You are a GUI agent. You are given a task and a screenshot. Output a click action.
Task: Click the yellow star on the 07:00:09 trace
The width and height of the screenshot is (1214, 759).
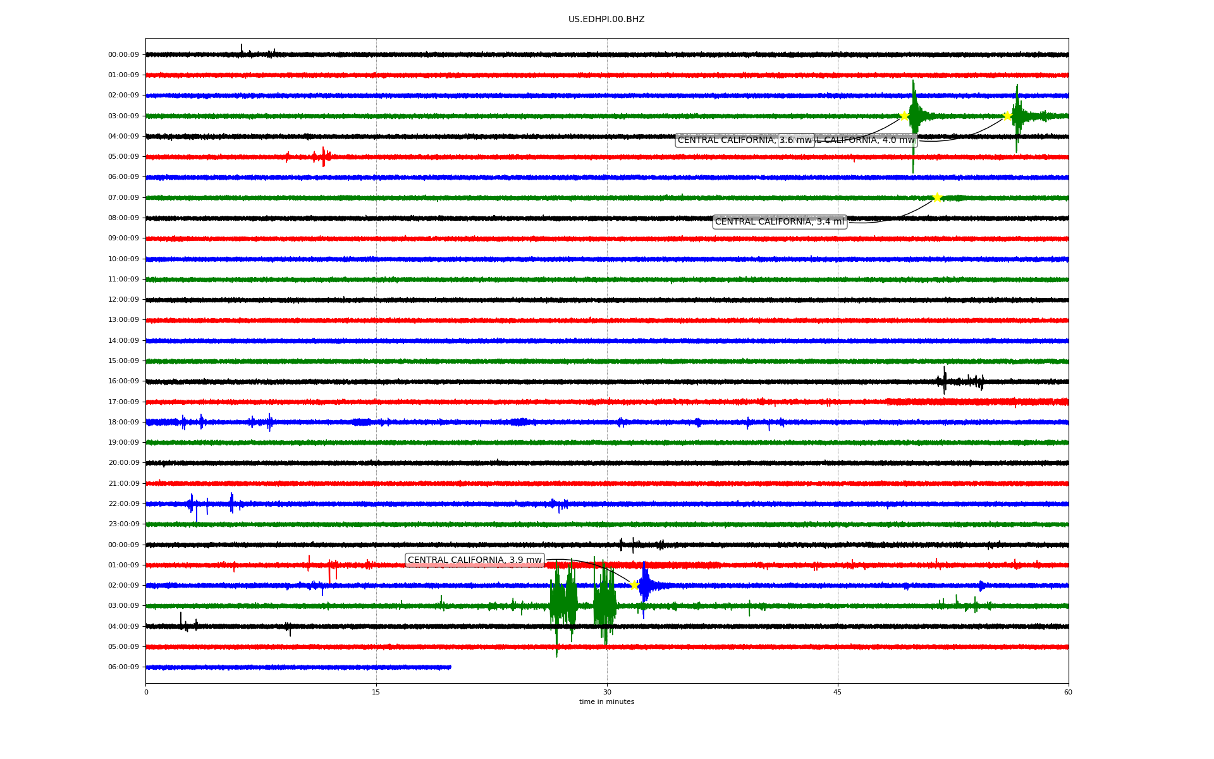[937, 197]
